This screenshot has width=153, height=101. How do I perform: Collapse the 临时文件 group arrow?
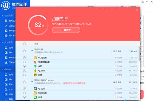32,51
